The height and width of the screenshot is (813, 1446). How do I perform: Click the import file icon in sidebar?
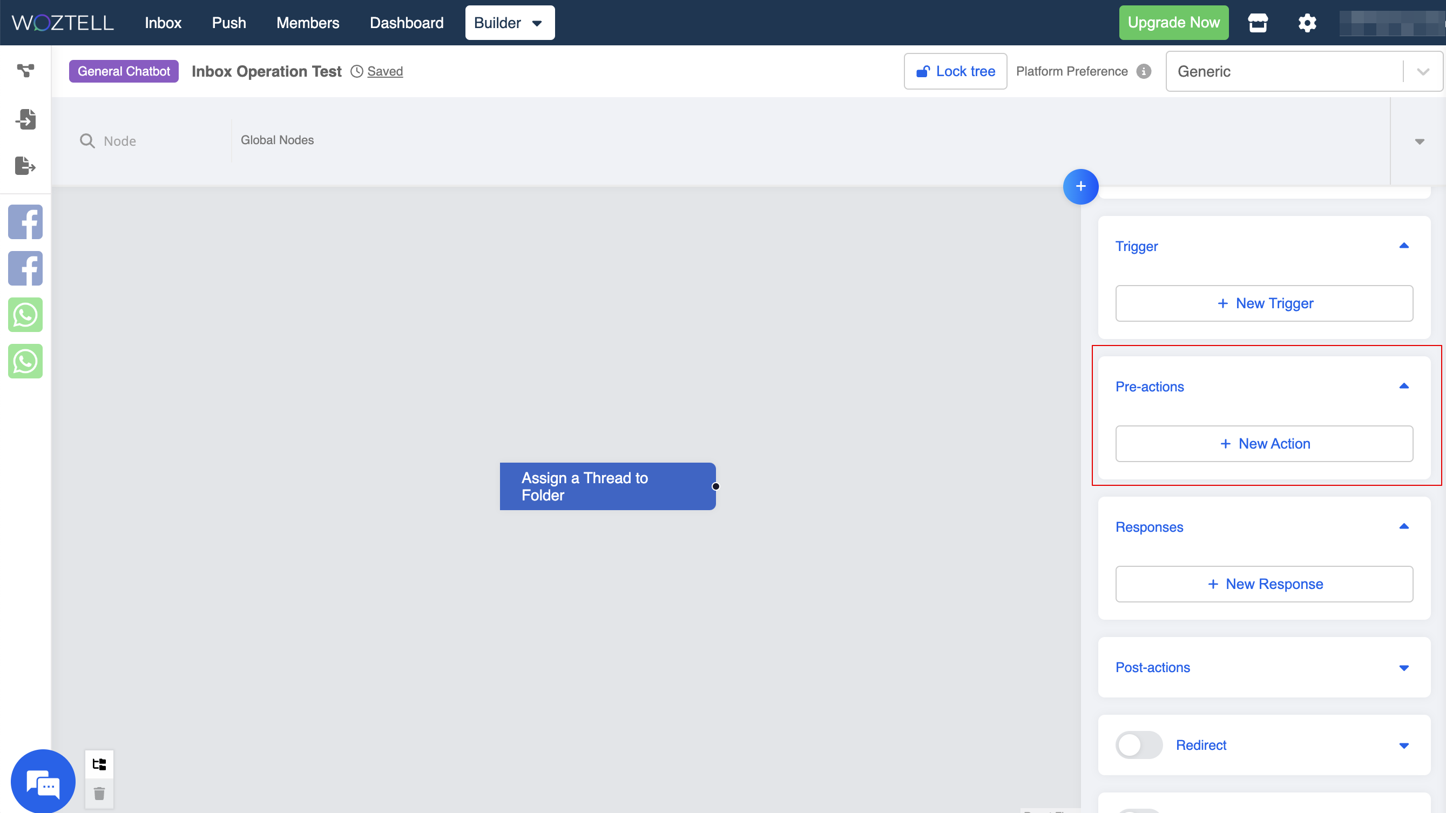tap(25, 119)
